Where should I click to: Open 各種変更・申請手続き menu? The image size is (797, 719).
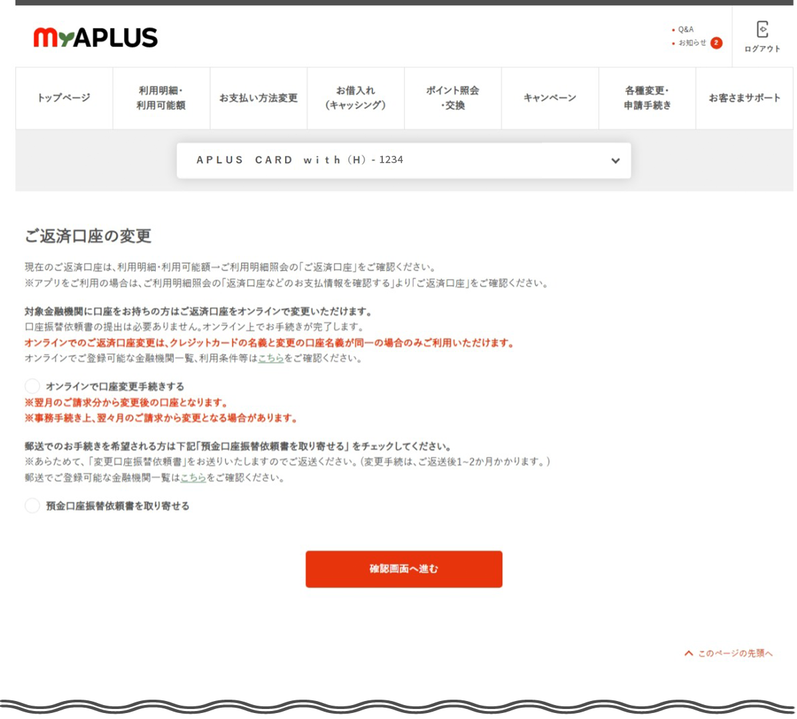(647, 98)
